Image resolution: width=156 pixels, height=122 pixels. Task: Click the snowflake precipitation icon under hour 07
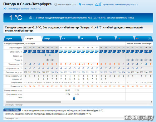50,55
